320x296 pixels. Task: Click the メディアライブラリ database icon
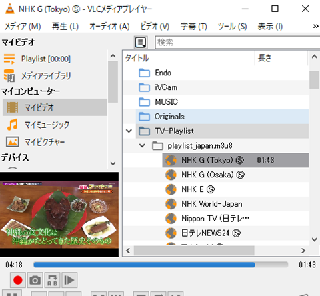click(x=9, y=75)
